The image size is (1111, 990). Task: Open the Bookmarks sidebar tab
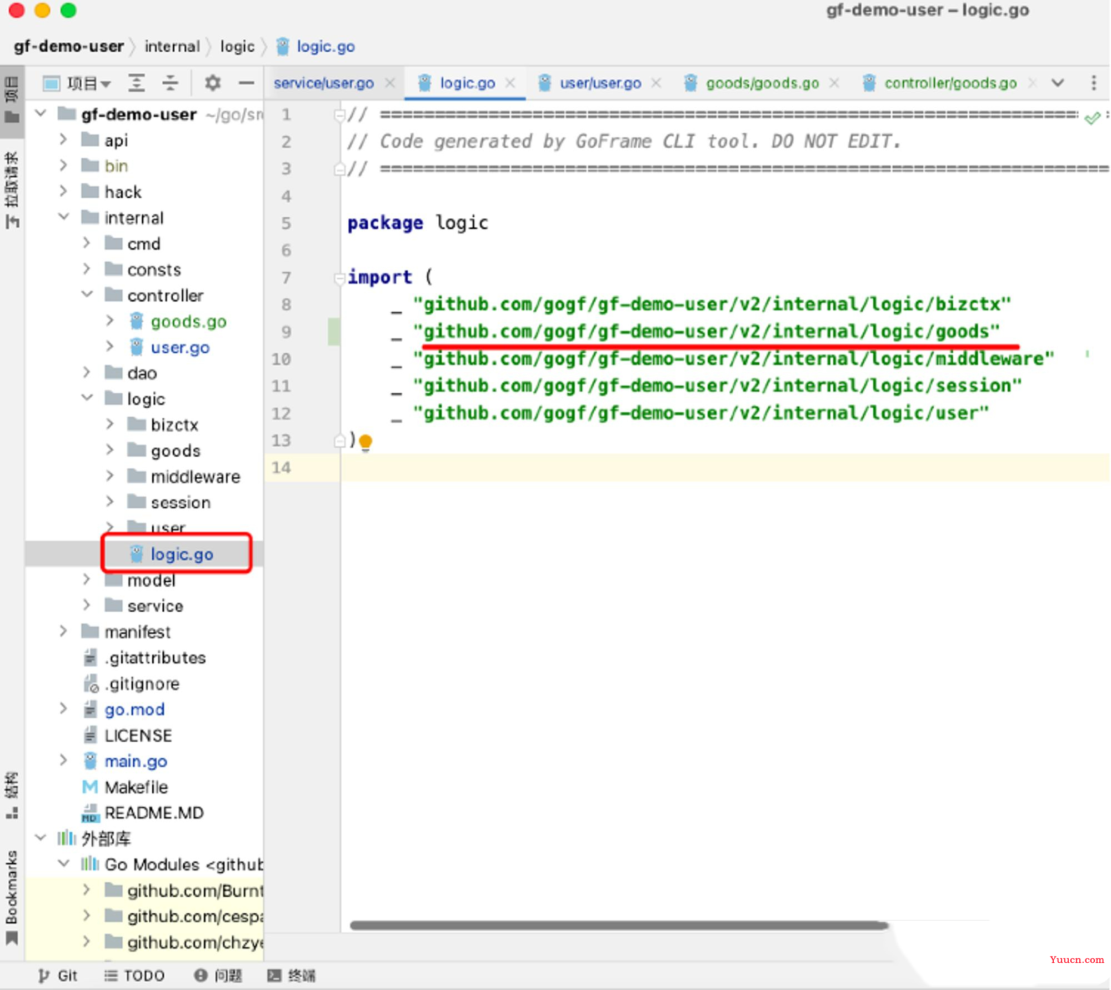[12, 897]
